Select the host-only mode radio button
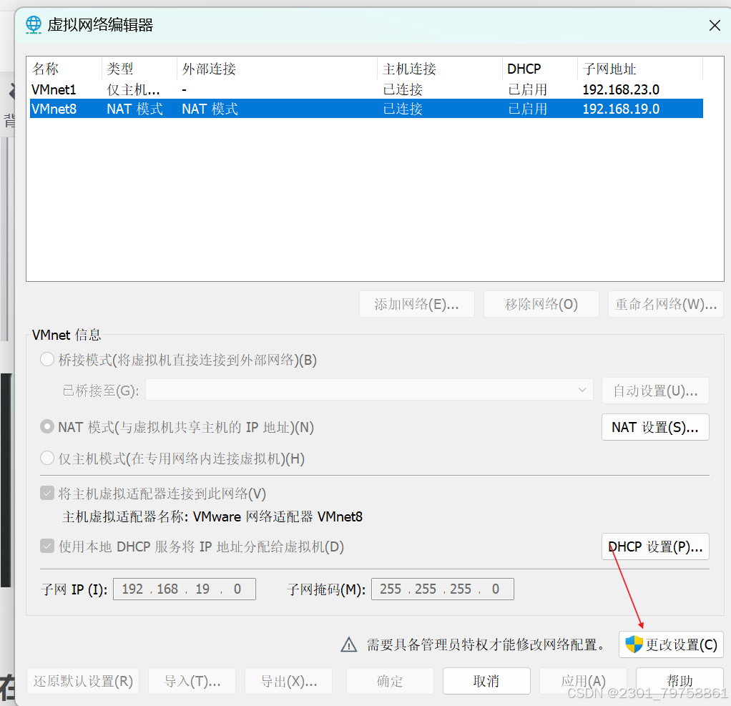Image resolution: width=731 pixels, height=706 pixels. (x=47, y=458)
